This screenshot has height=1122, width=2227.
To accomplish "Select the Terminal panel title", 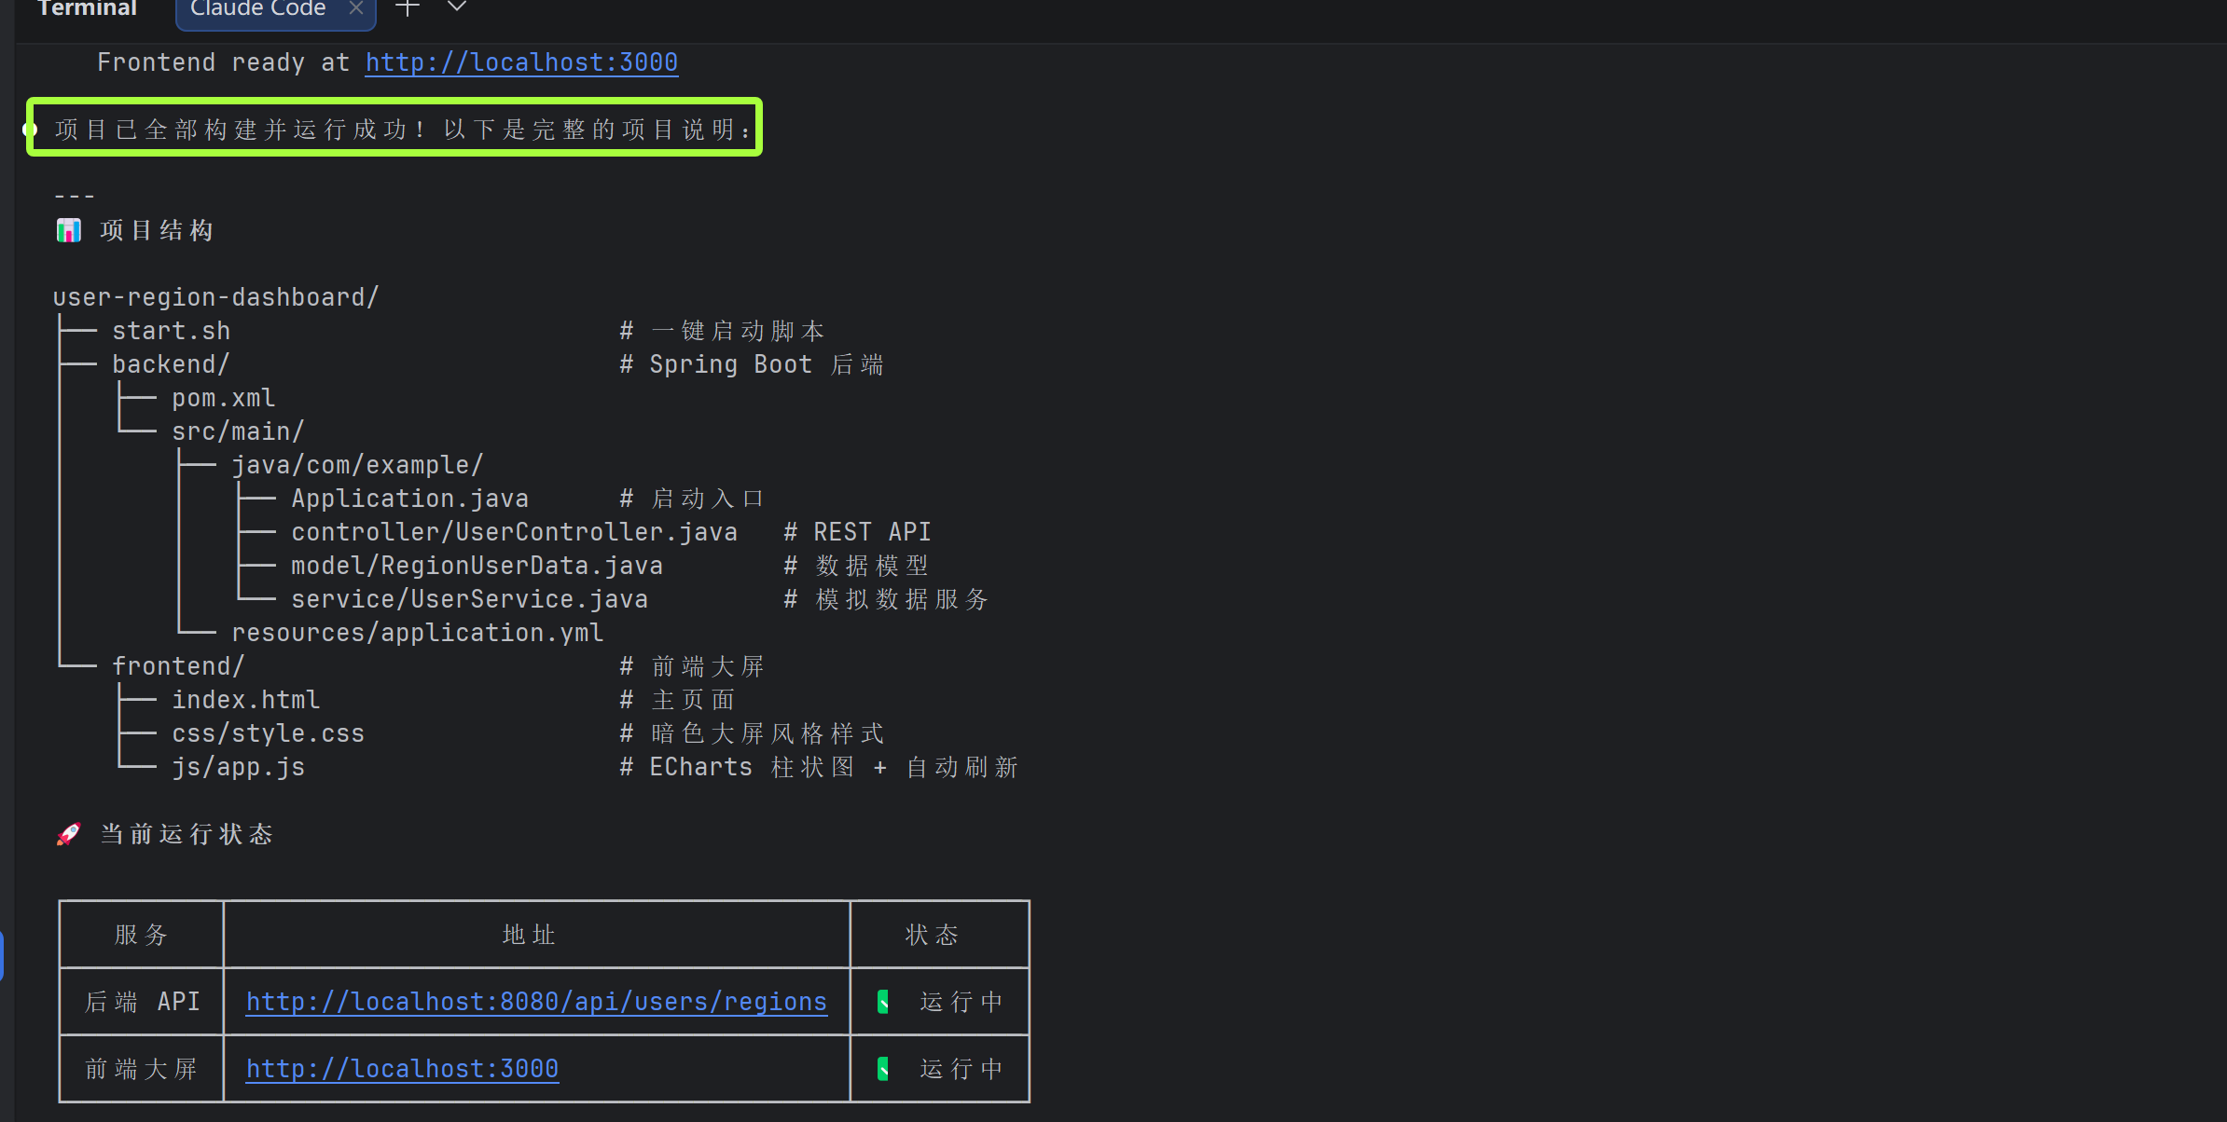I will [x=87, y=9].
